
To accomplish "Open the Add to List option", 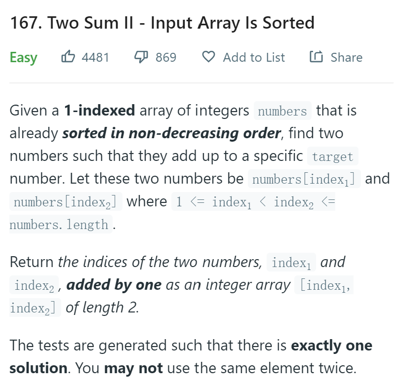I will point(254,57).
